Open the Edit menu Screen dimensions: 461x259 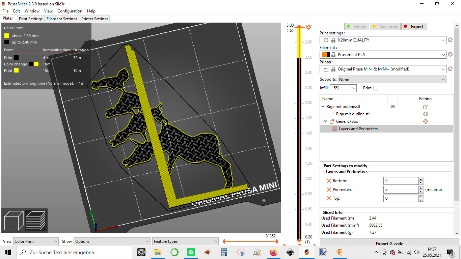tap(17, 11)
